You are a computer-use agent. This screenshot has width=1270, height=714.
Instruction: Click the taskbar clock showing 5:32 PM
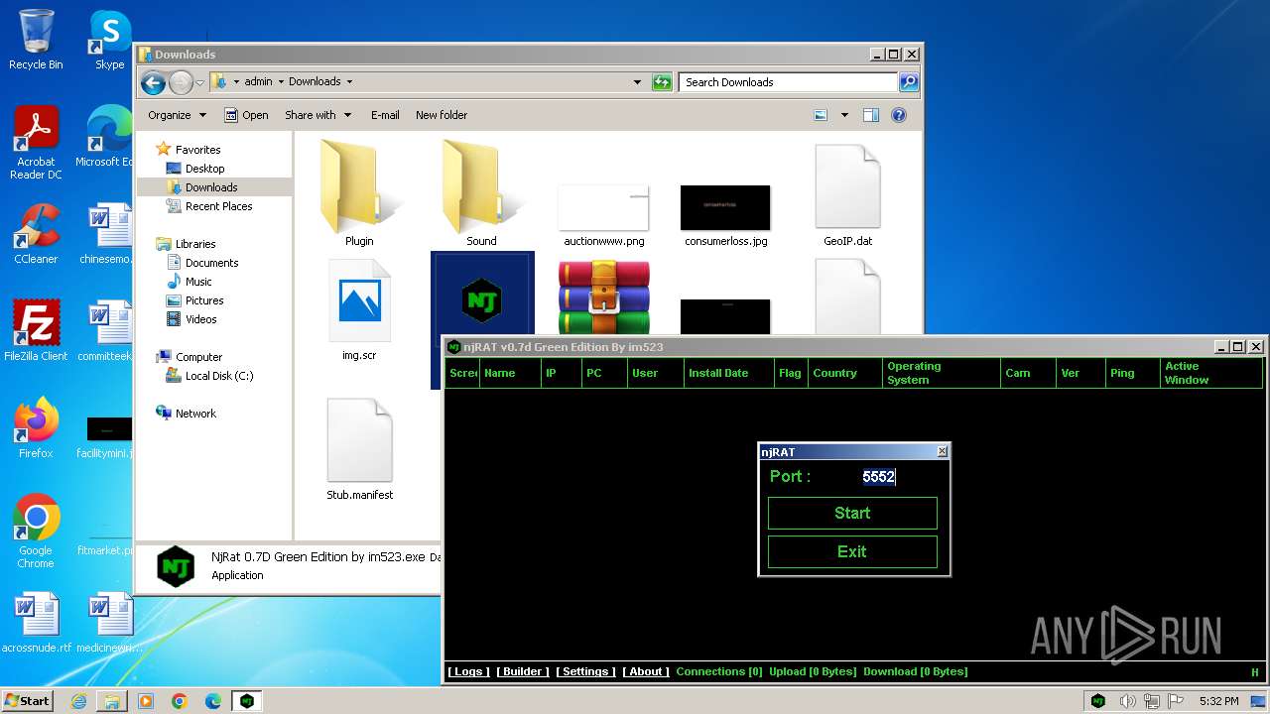tap(1218, 701)
